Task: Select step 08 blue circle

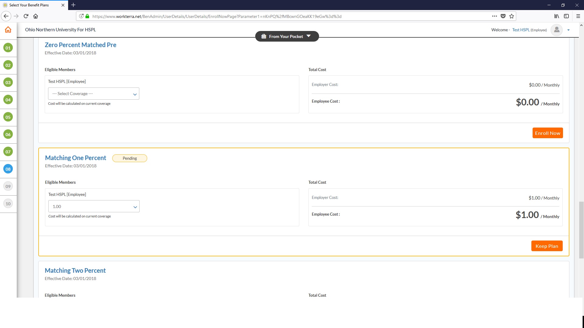Action: click(x=8, y=169)
